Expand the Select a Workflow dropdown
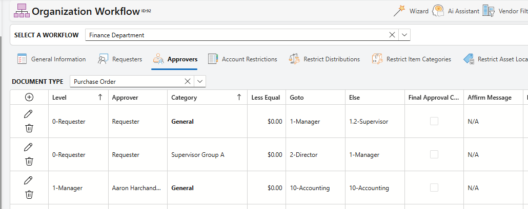Screen dimensions: 528x209 [404, 35]
